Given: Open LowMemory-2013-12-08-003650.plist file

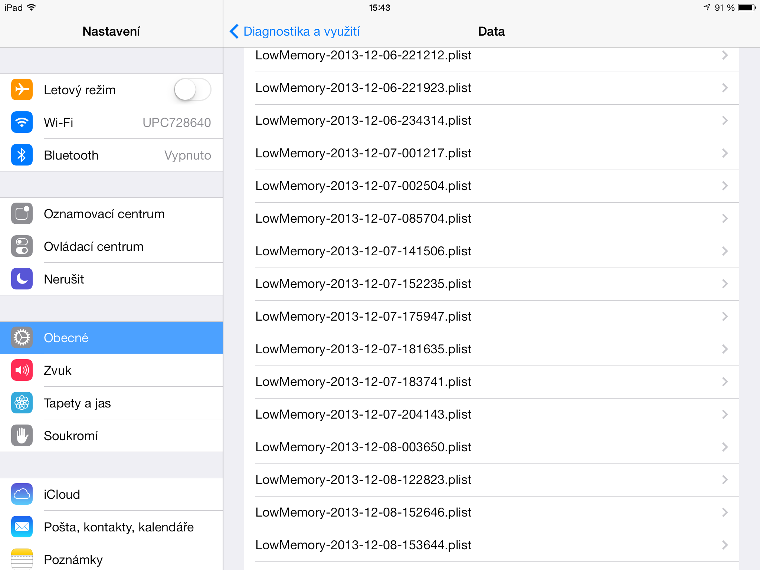Looking at the screenshot, I should [492, 447].
